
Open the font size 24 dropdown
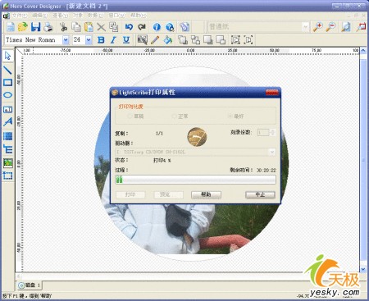point(89,40)
